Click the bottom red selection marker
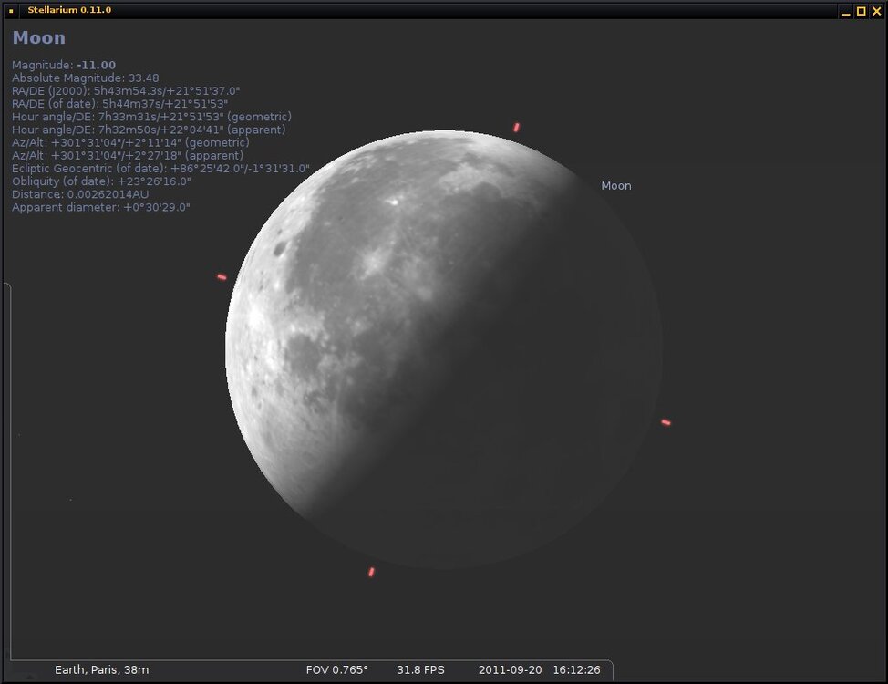The width and height of the screenshot is (888, 684). [371, 572]
